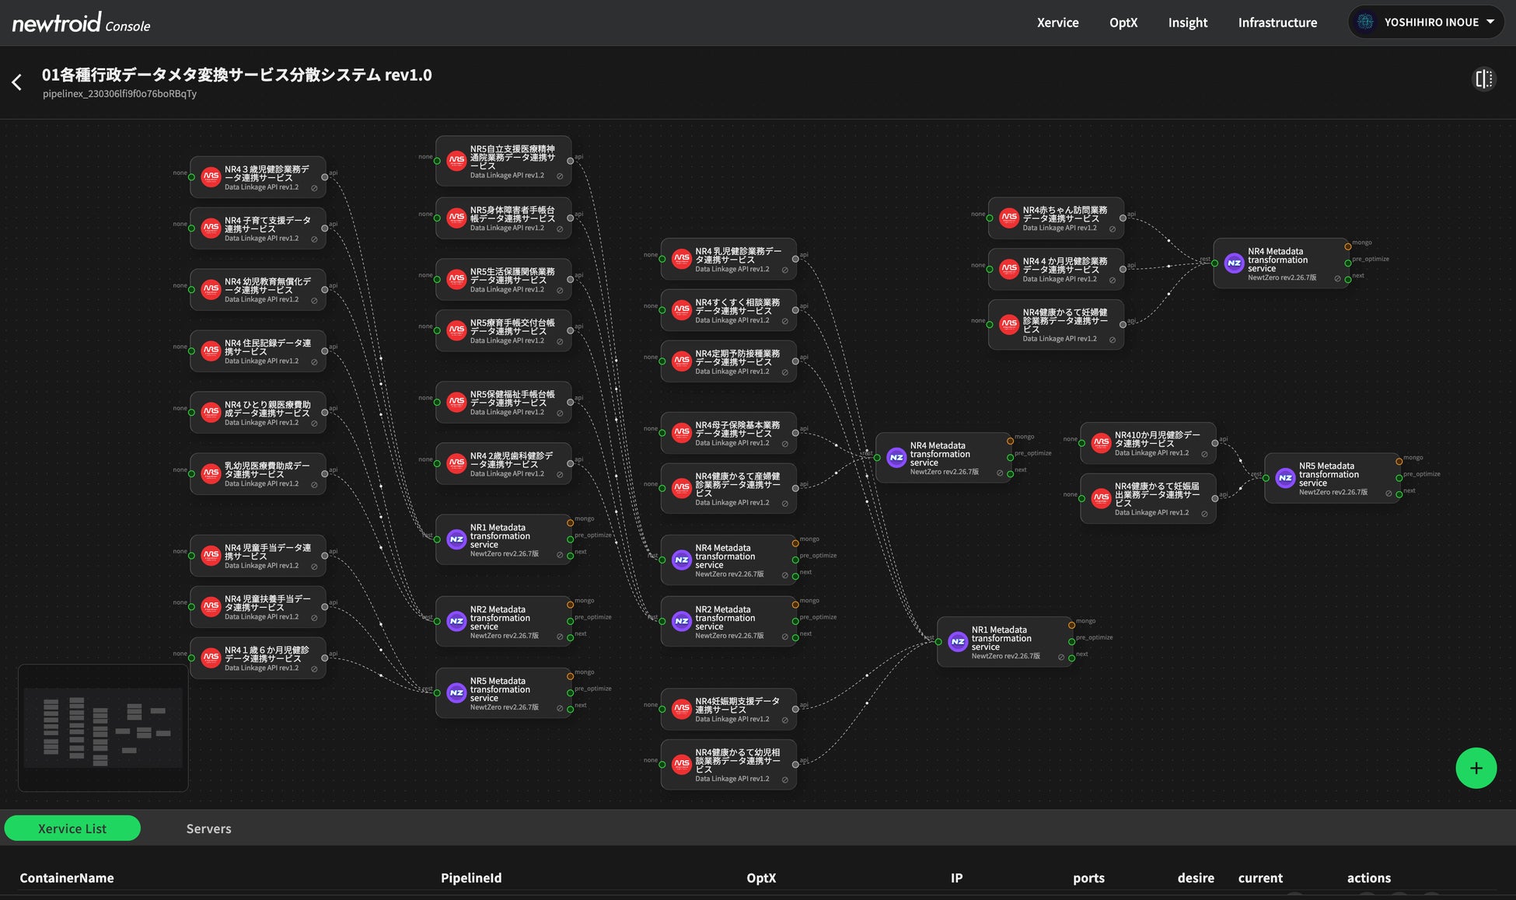The height and width of the screenshot is (900, 1516).
Task: Switch to the Servers tab
Action: pyautogui.click(x=208, y=828)
